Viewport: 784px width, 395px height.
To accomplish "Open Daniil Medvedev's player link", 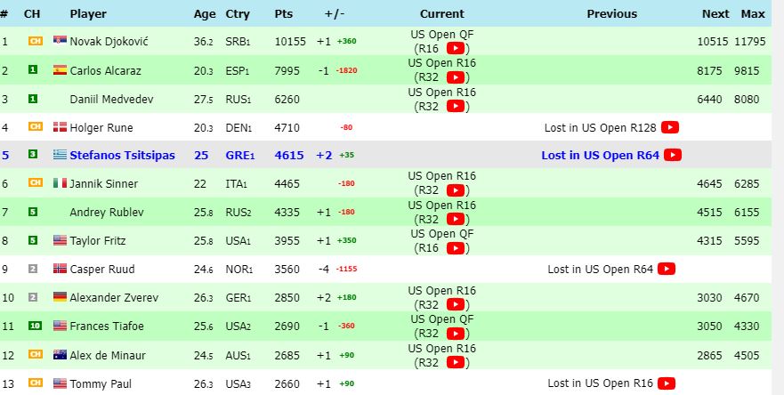I will (x=112, y=99).
